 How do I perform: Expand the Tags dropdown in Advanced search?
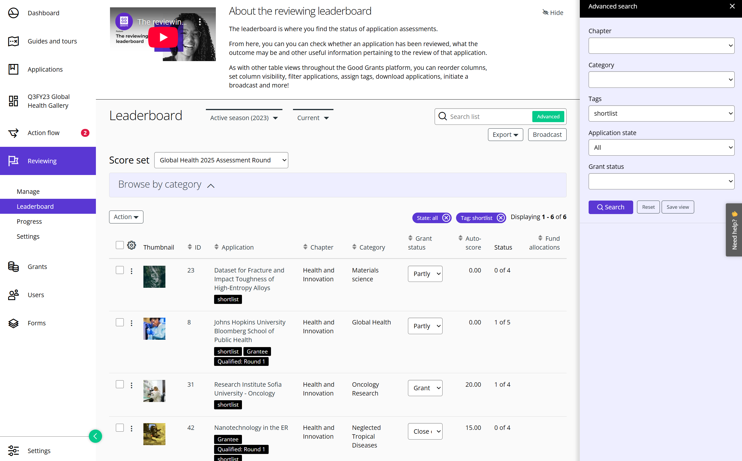pyautogui.click(x=661, y=113)
